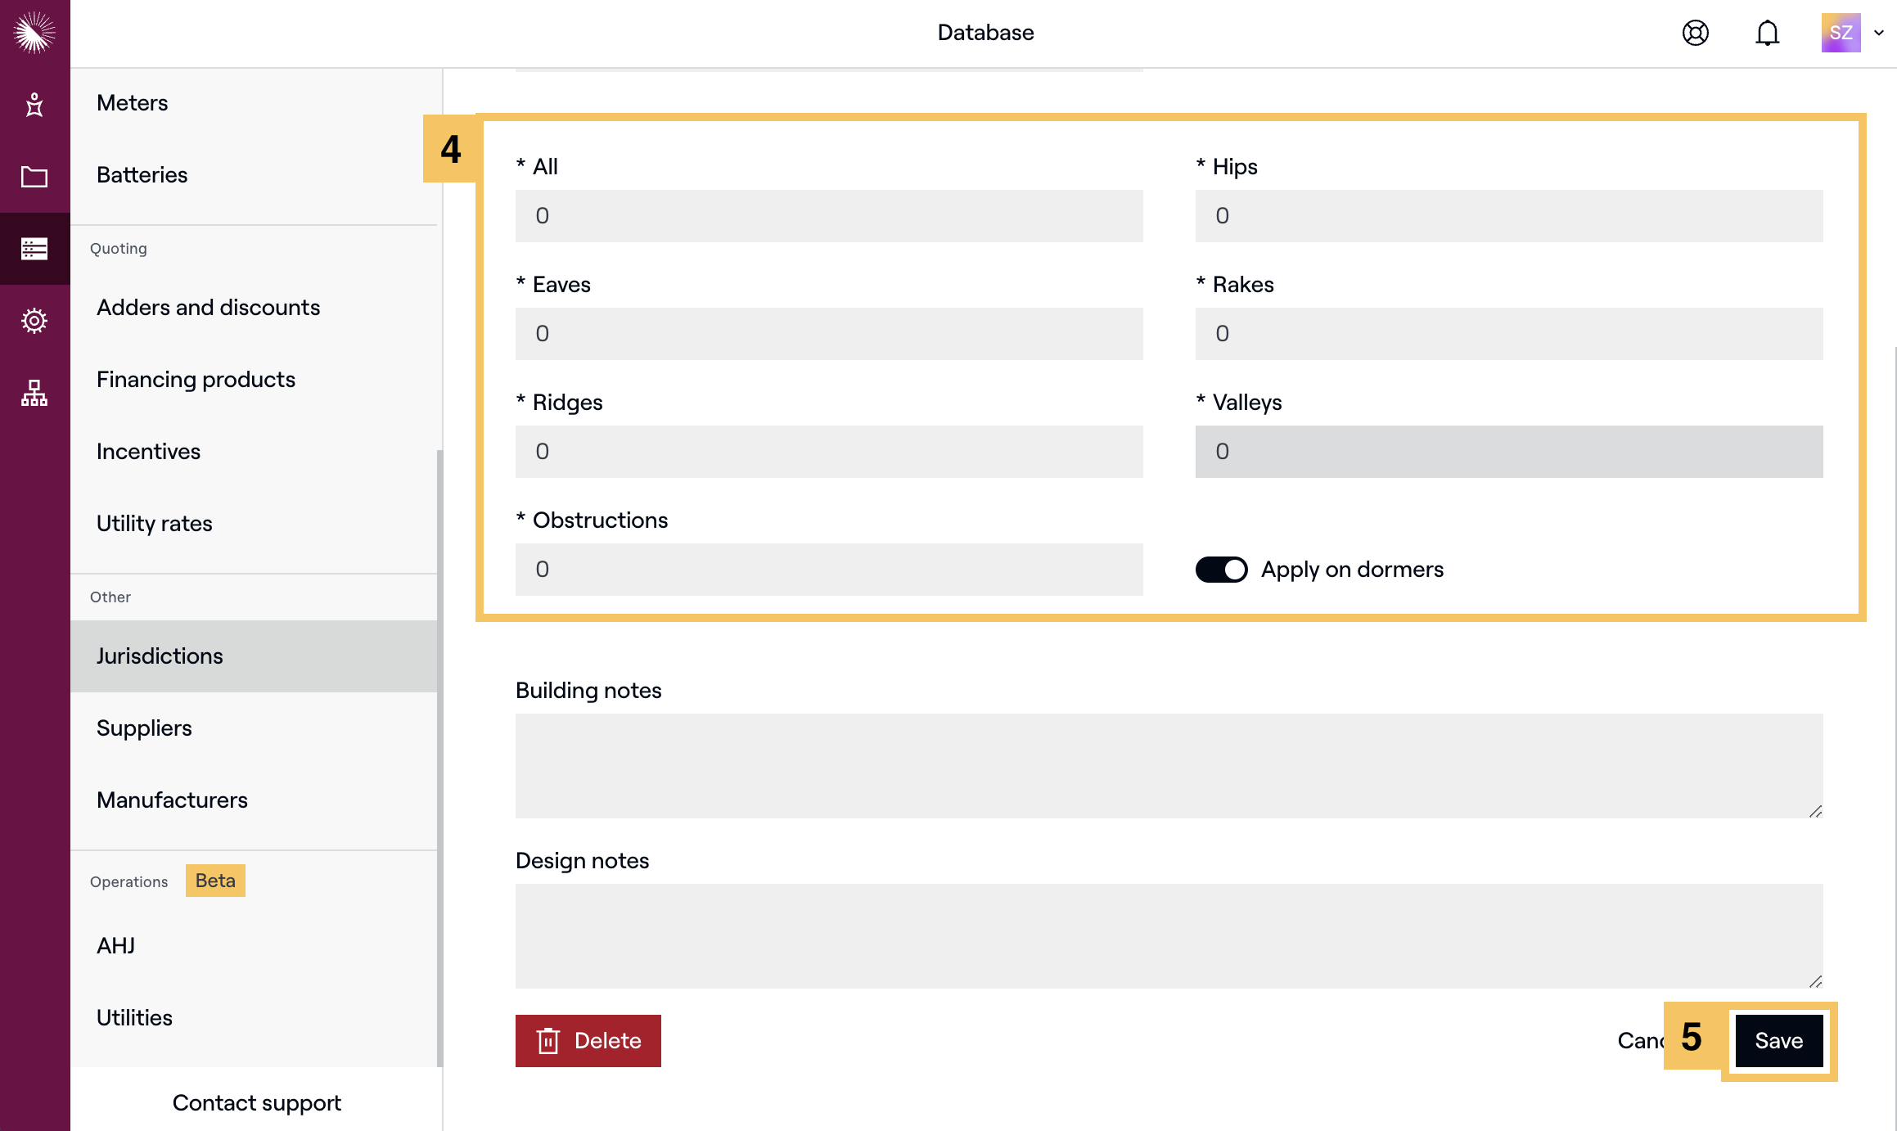Open the help lifebuoy icon
The image size is (1897, 1131).
coord(1695,33)
